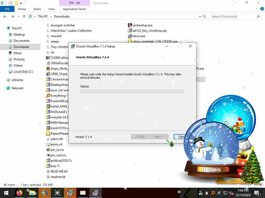Open the View ribbon tab
265x198 pixels.
click(x=51, y=9)
